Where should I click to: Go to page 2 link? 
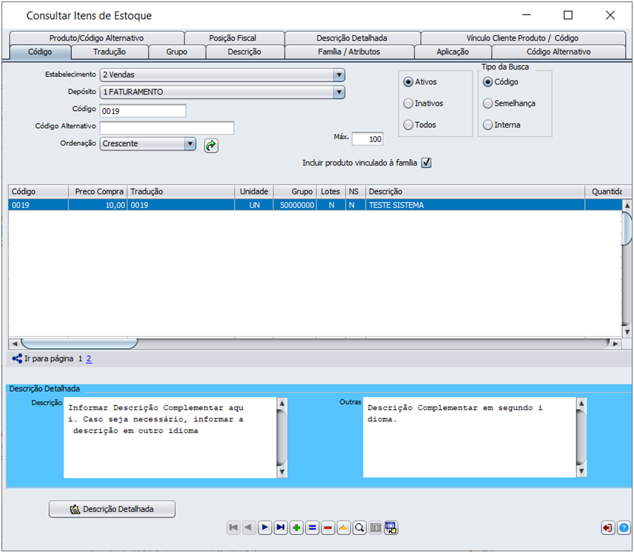point(89,359)
